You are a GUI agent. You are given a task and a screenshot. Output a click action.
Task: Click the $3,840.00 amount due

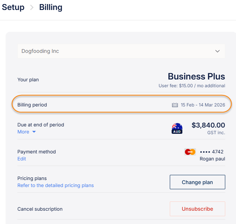tap(208, 125)
